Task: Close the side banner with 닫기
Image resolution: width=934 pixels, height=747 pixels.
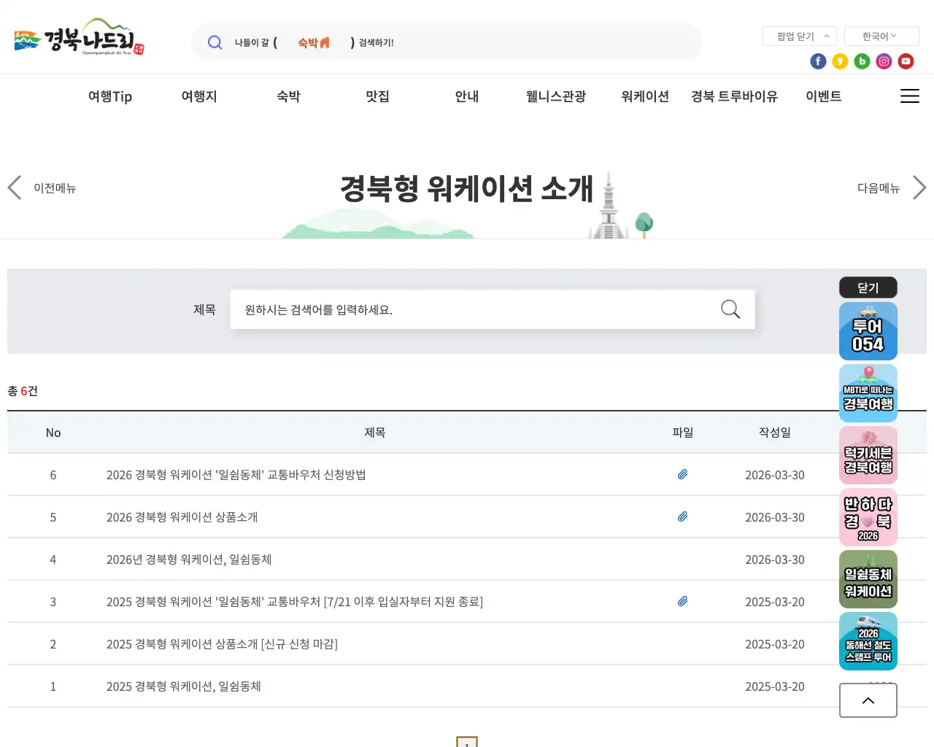Action: (x=868, y=287)
